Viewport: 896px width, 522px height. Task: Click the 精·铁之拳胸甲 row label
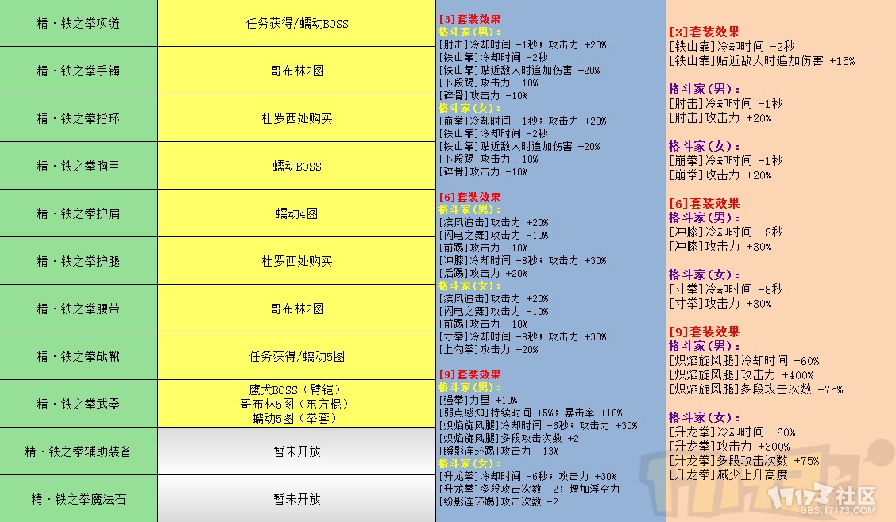point(78,166)
